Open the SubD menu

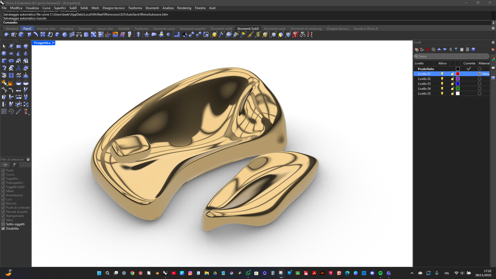73,8
